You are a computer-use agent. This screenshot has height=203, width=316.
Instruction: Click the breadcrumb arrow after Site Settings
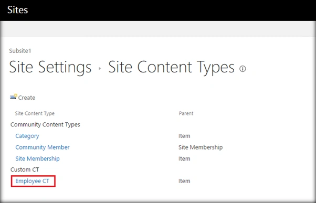(100, 69)
